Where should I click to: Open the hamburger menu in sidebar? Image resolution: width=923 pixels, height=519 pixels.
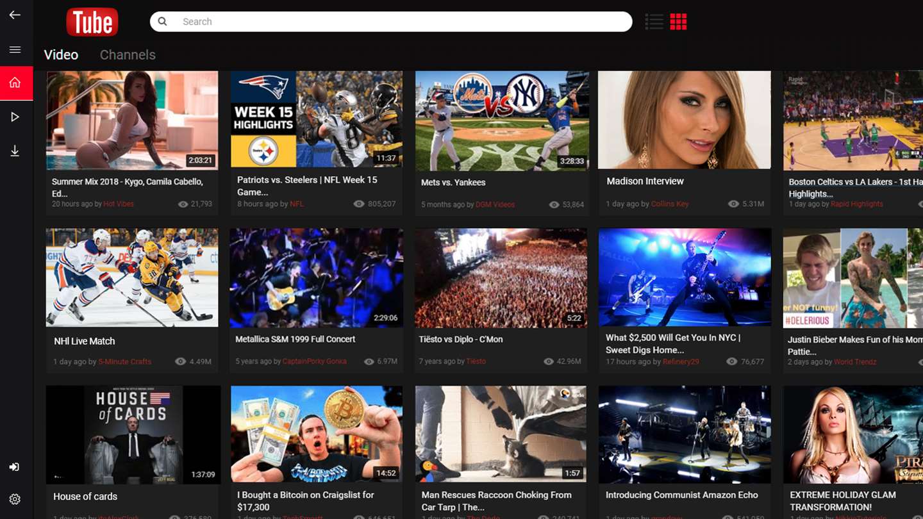pos(15,49)
